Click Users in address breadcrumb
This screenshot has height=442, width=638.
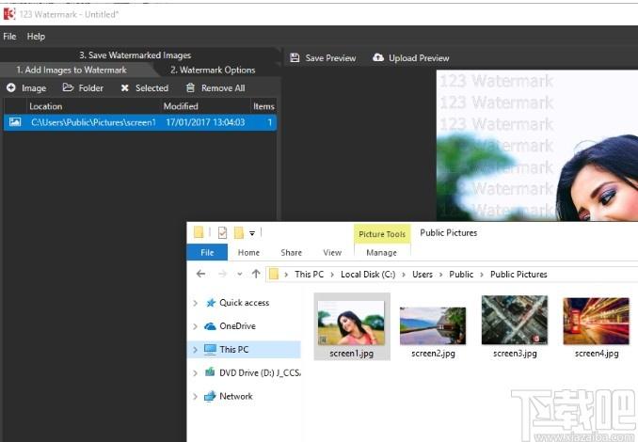click(423, 275)
